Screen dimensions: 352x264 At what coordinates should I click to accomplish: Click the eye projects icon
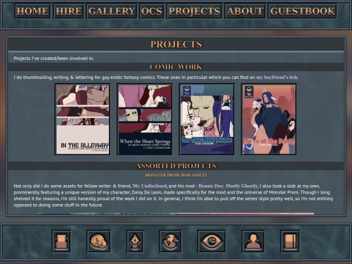click(212, 241)
